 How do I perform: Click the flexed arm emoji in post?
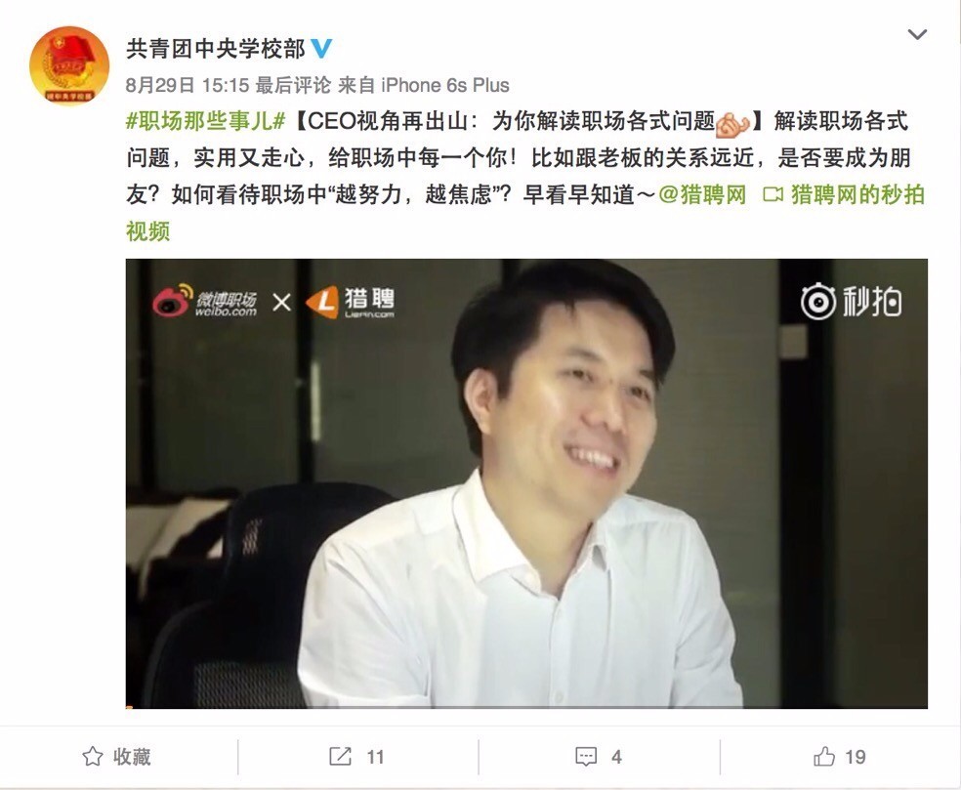(732, 123)
